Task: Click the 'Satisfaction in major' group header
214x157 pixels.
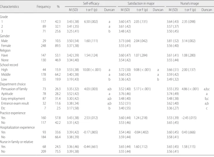Action: [x=141, y=3]
